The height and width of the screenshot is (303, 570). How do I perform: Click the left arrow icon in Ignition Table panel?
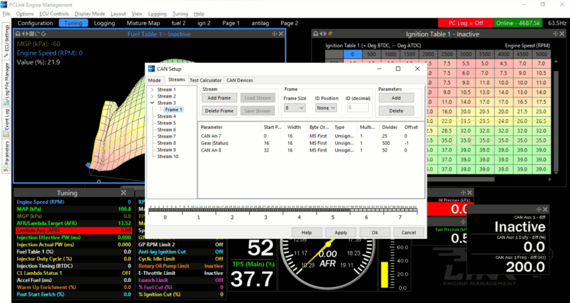321,34
